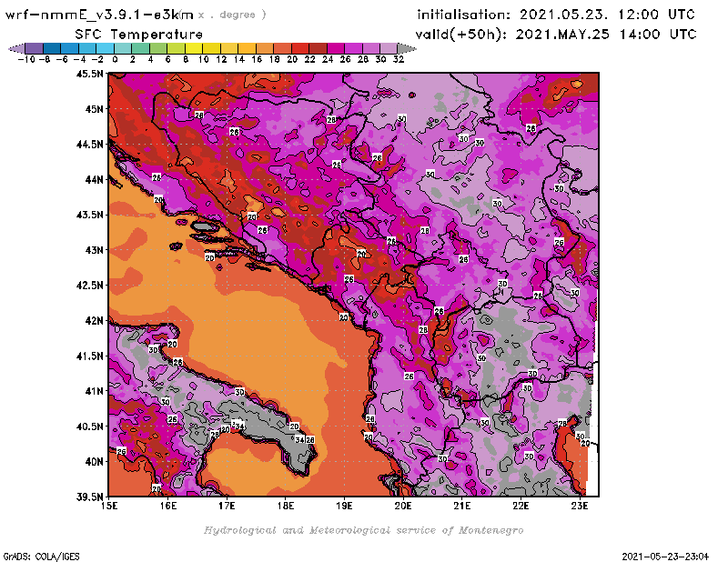Viewport: 728px width, 562px height.
Task: Click the Hydrological and Meteorological service caption
Action: click(x=363, y=530)
